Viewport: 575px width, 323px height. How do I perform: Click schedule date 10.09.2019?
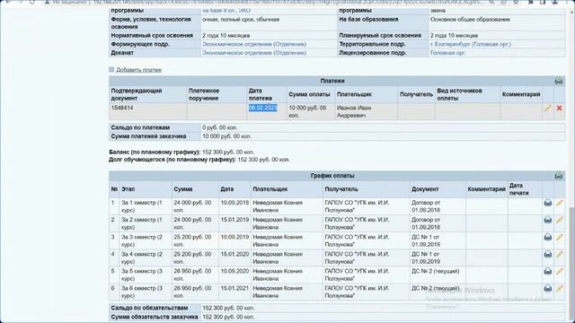[x=234, y=237]
